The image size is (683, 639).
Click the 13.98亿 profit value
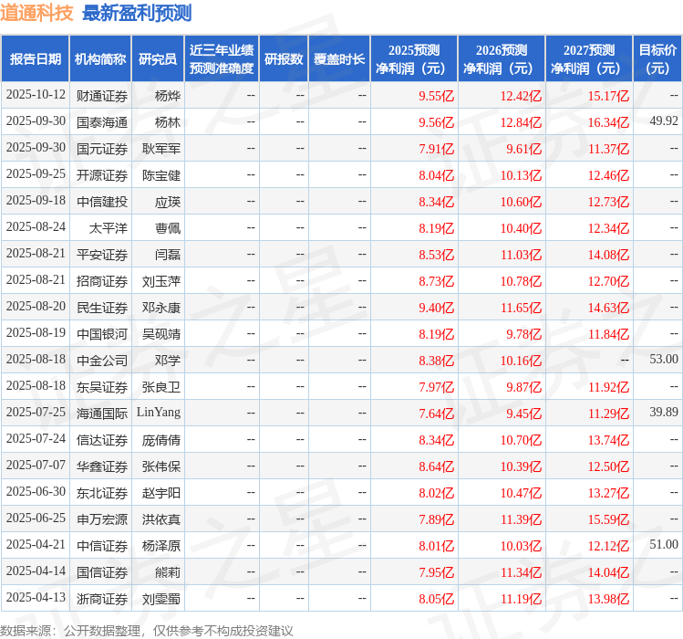pyautogui.click(x=608, y=599)
